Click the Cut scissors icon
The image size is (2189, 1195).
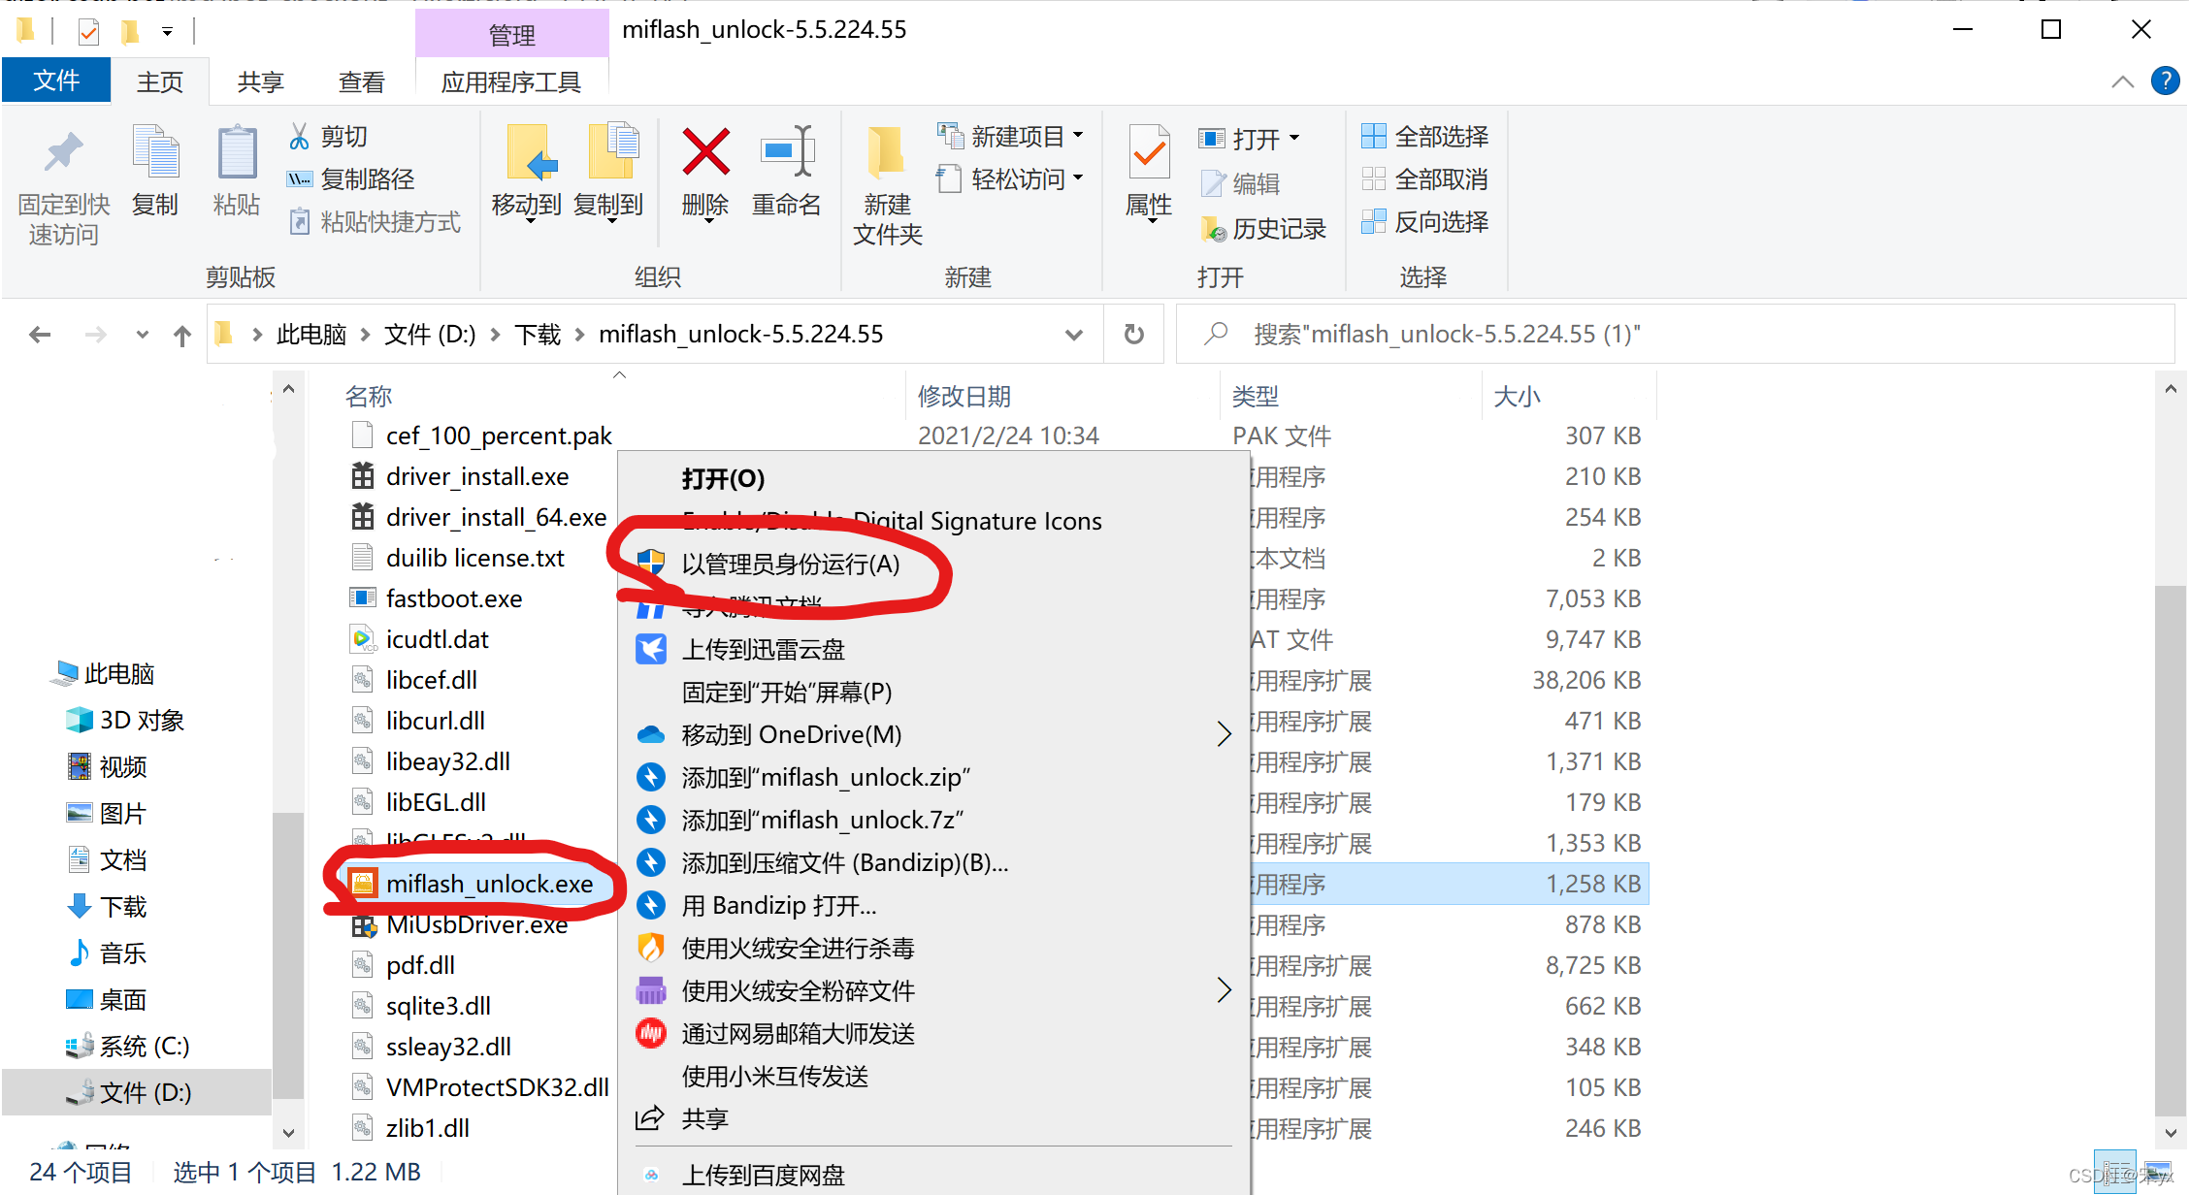point(299,137)
